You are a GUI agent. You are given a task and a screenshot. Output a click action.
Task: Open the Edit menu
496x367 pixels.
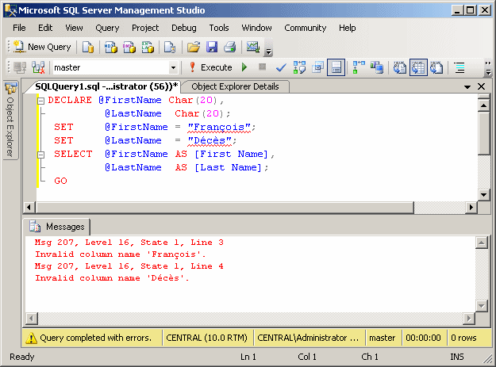(x=45, y=28)
